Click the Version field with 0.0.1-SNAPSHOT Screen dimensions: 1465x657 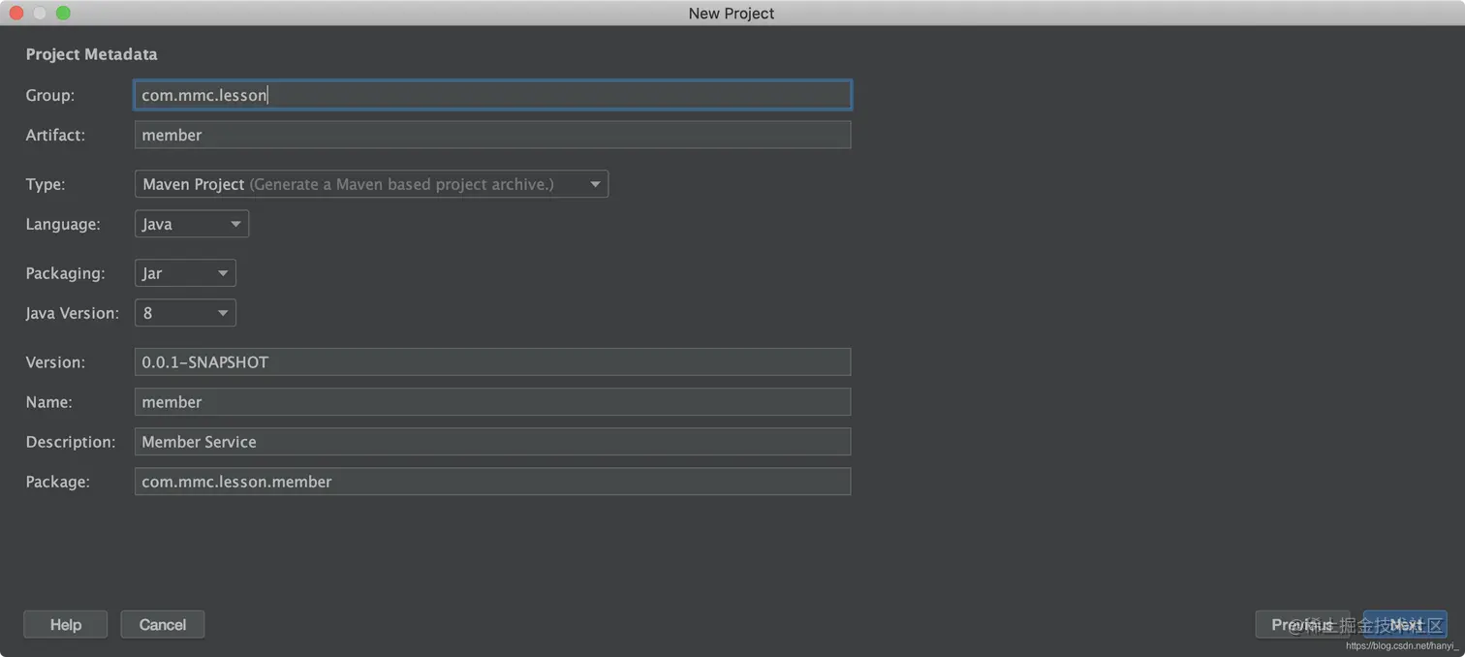pyautogui.click(x=492, y=361)
